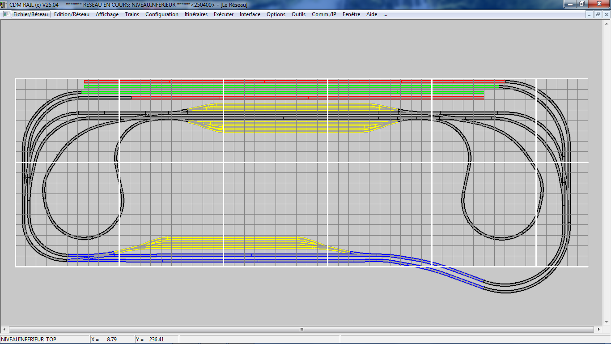Open the Aide menu
Image resolution: width=611 pixels, height=344 pixels.
pyautogui.click(x=372, y=14)
